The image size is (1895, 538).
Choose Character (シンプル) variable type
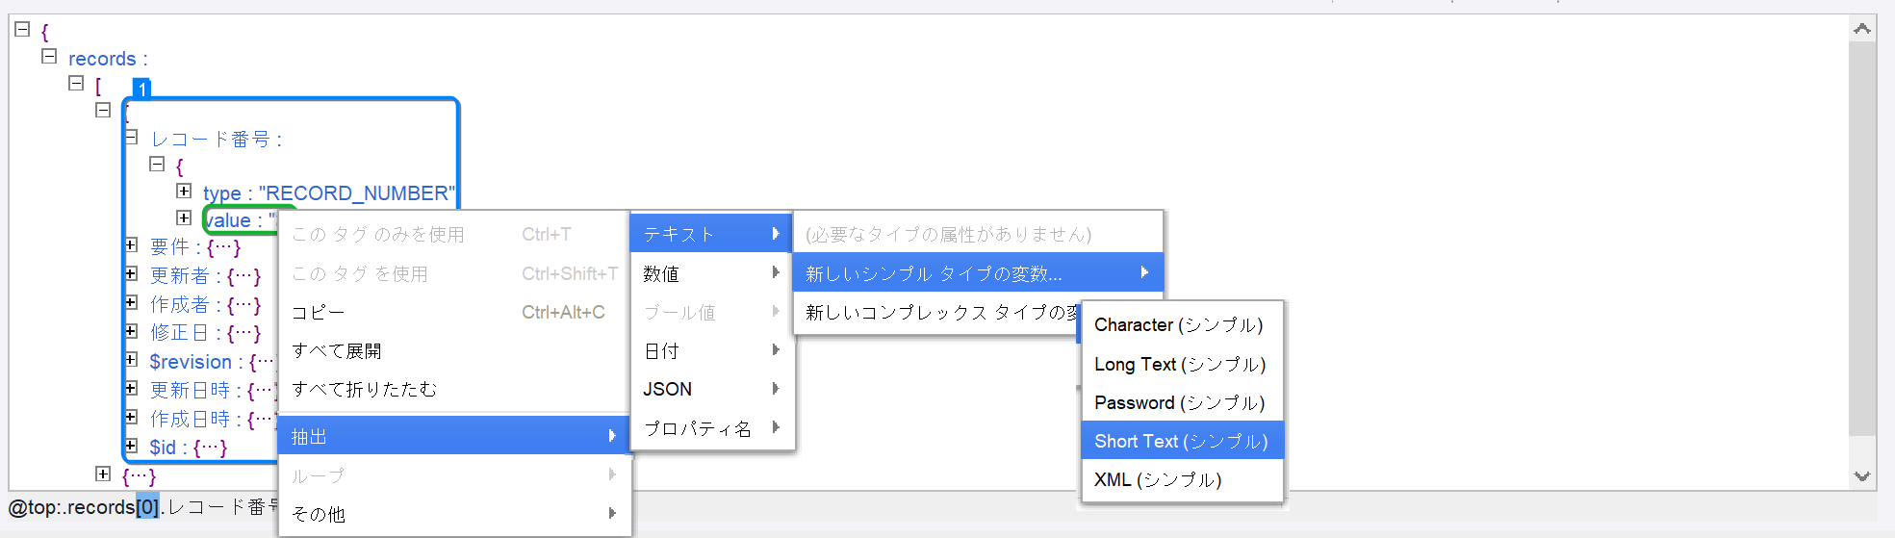tap(1182, 324)
